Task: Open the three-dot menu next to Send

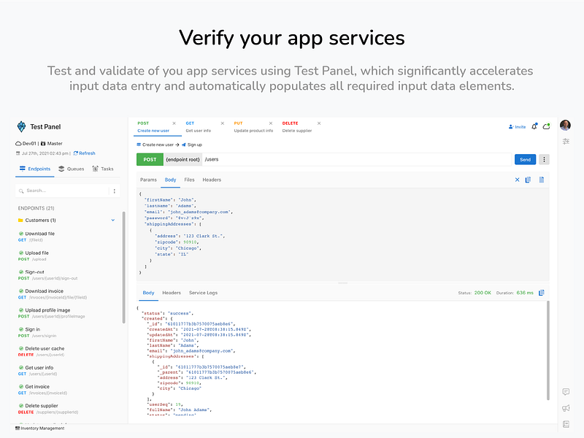Action: coord(544,159)
